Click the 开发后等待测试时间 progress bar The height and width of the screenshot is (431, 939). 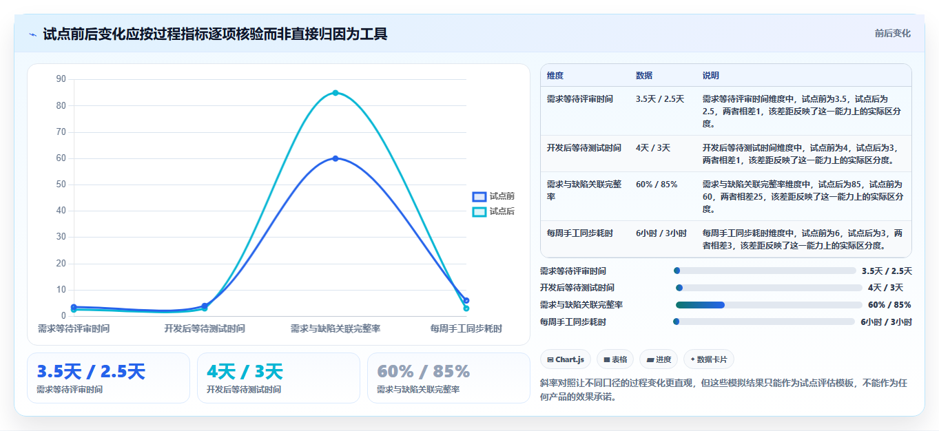coord(769,288)
